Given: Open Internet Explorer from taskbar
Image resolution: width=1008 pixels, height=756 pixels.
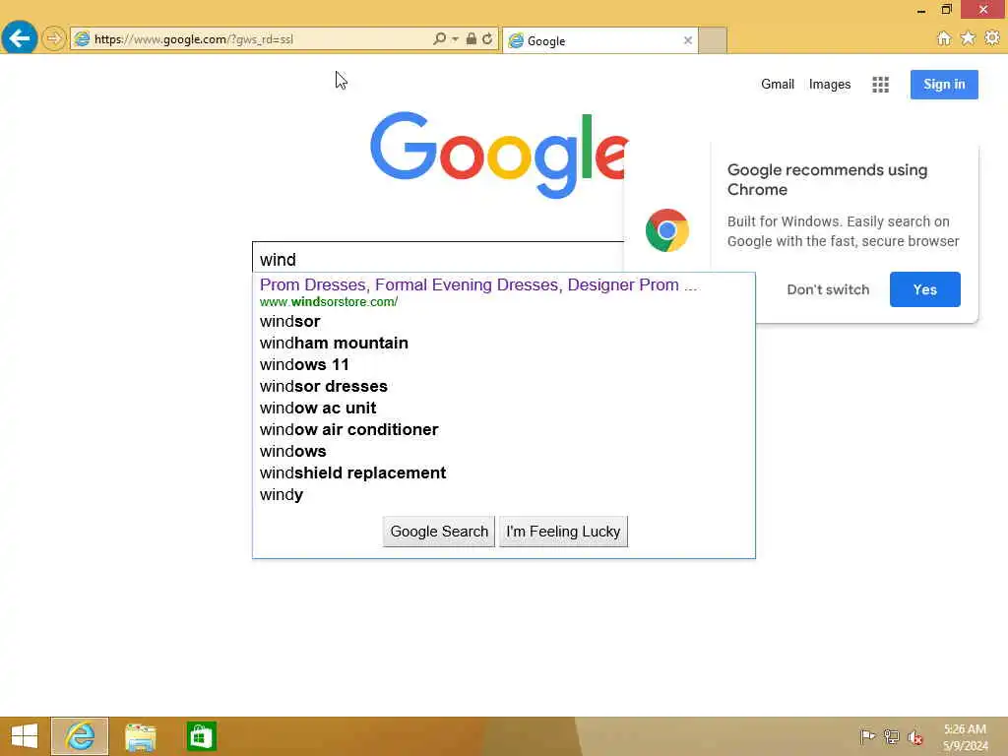Looking at the screenshot, I should [80, 736].
